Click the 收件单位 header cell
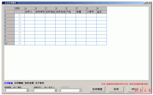153x95 pixels. pyautogui.click(x=40, y=12)
